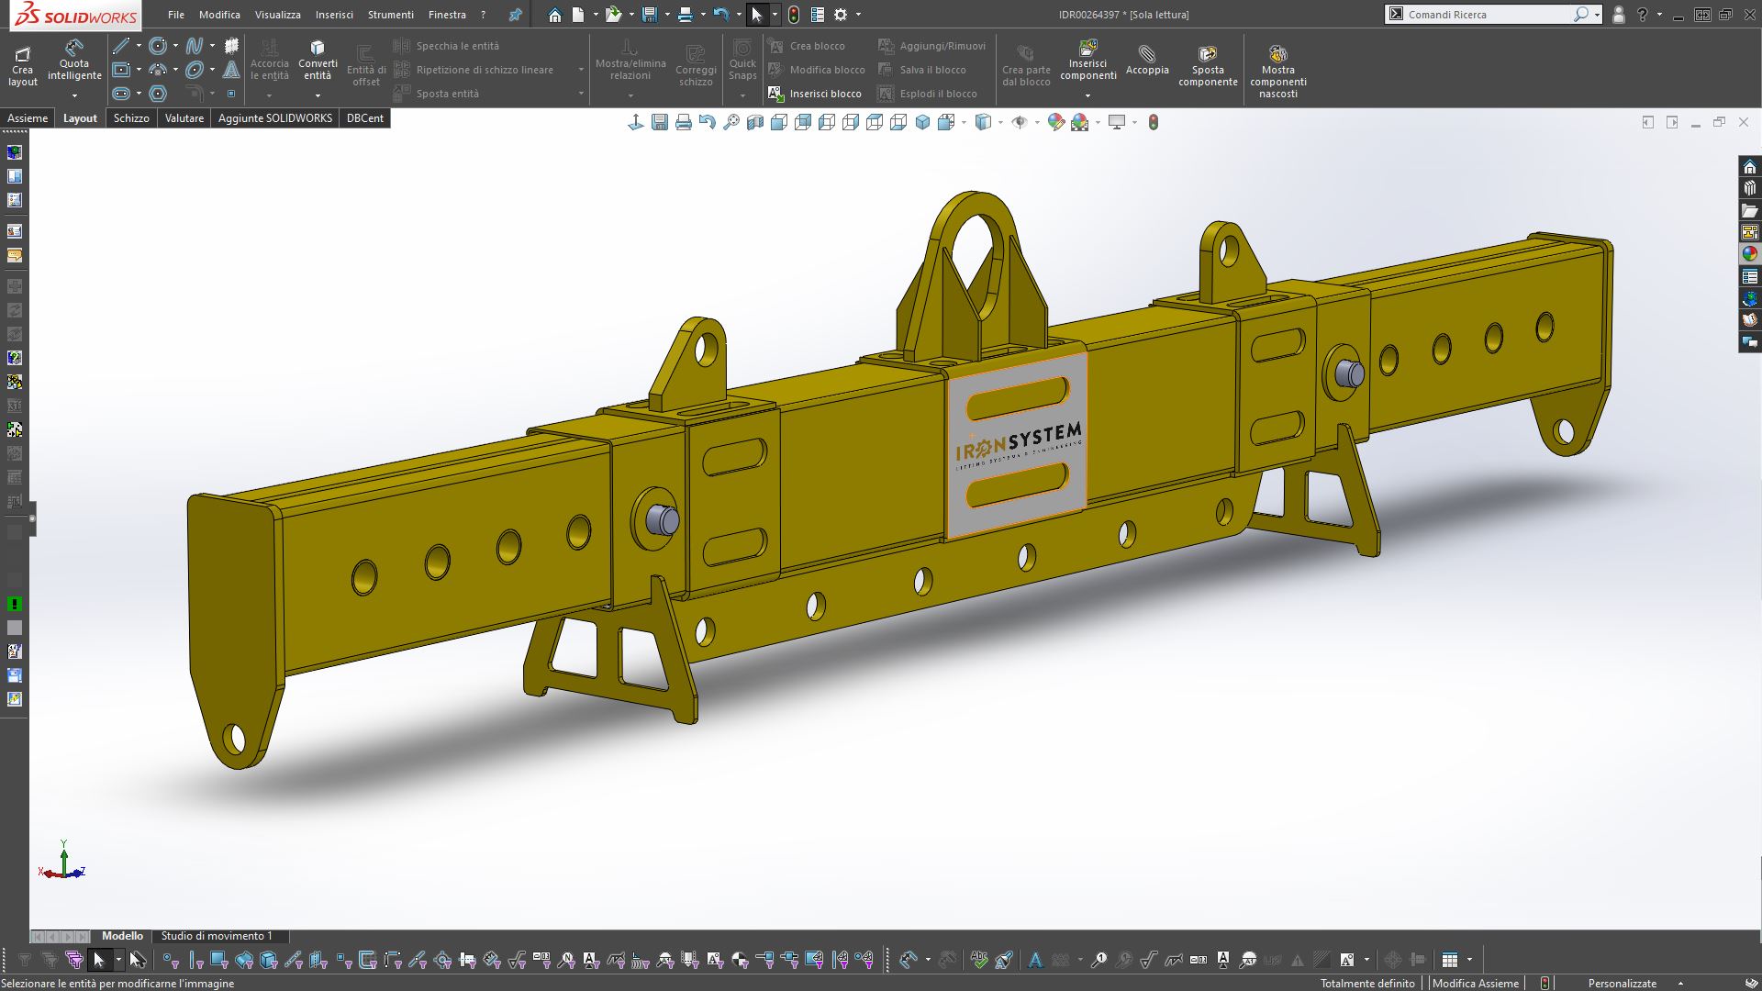Select the straight slot sketch tool

[x=121, y=94]
